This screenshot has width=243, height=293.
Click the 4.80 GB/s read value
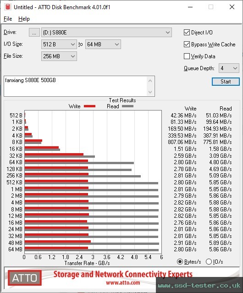click(221, 162)
